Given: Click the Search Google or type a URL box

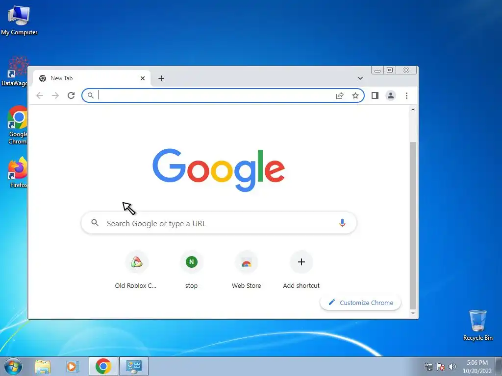Looking at the screenshot, I should (x=219, y=223).
